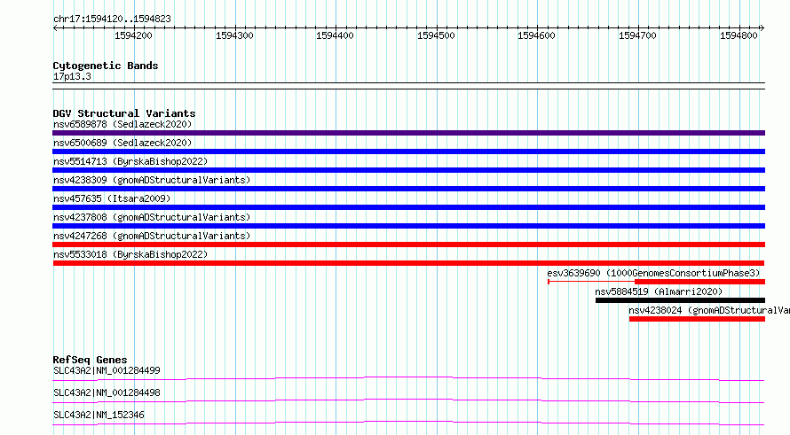The height and width of the screenshot is (435, 790).
Task: Click the Cytogenetic Bands track title
Action: [106, 66]
